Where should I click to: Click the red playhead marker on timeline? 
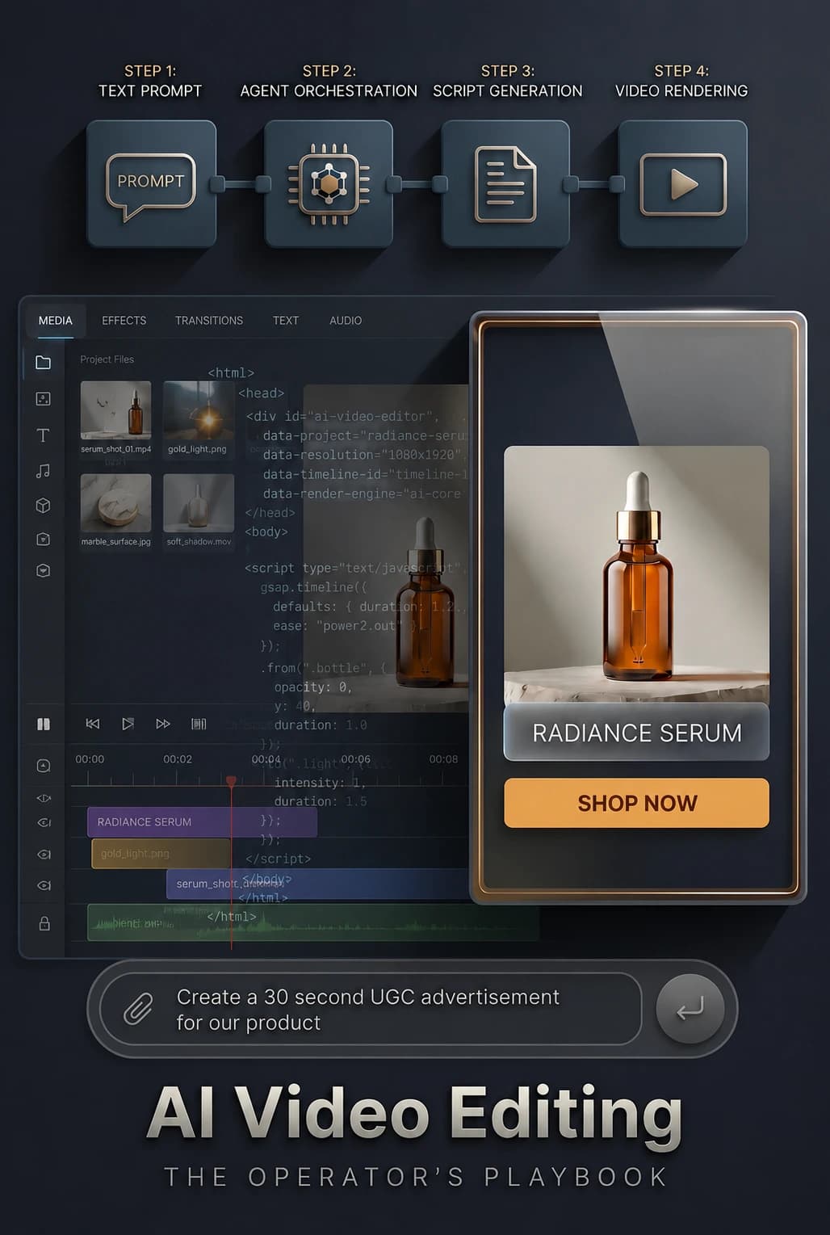(231, 781)
